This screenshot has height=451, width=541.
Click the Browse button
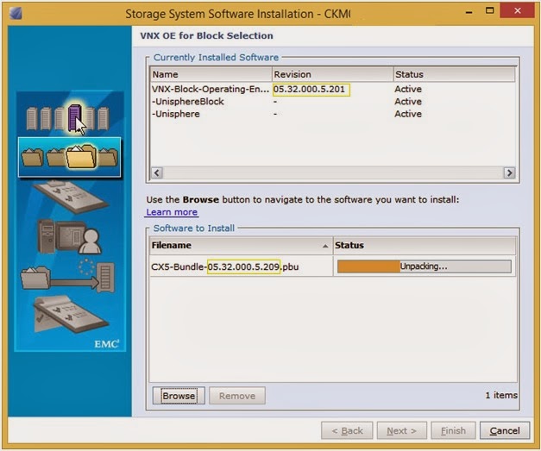click(x=179, y=396)
